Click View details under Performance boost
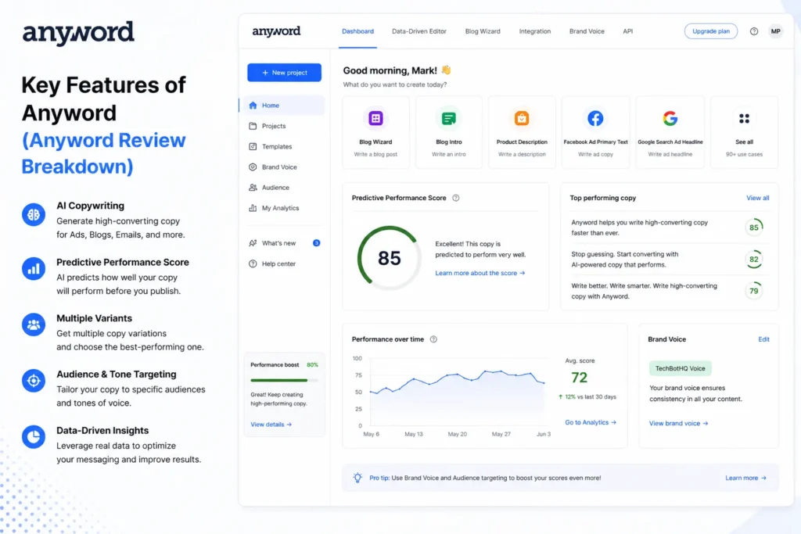Viewport: 801px width, 534px height. [x=271, y=425]
